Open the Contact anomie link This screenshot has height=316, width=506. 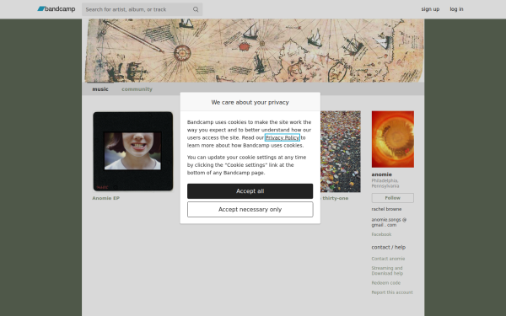[388, 259]
